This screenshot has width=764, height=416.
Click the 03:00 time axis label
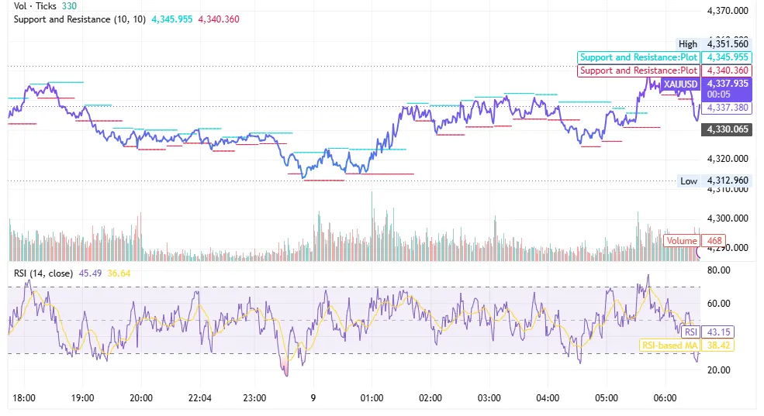489,398
